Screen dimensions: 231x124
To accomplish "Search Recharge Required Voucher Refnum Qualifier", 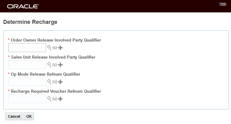I will click(49, 99).
